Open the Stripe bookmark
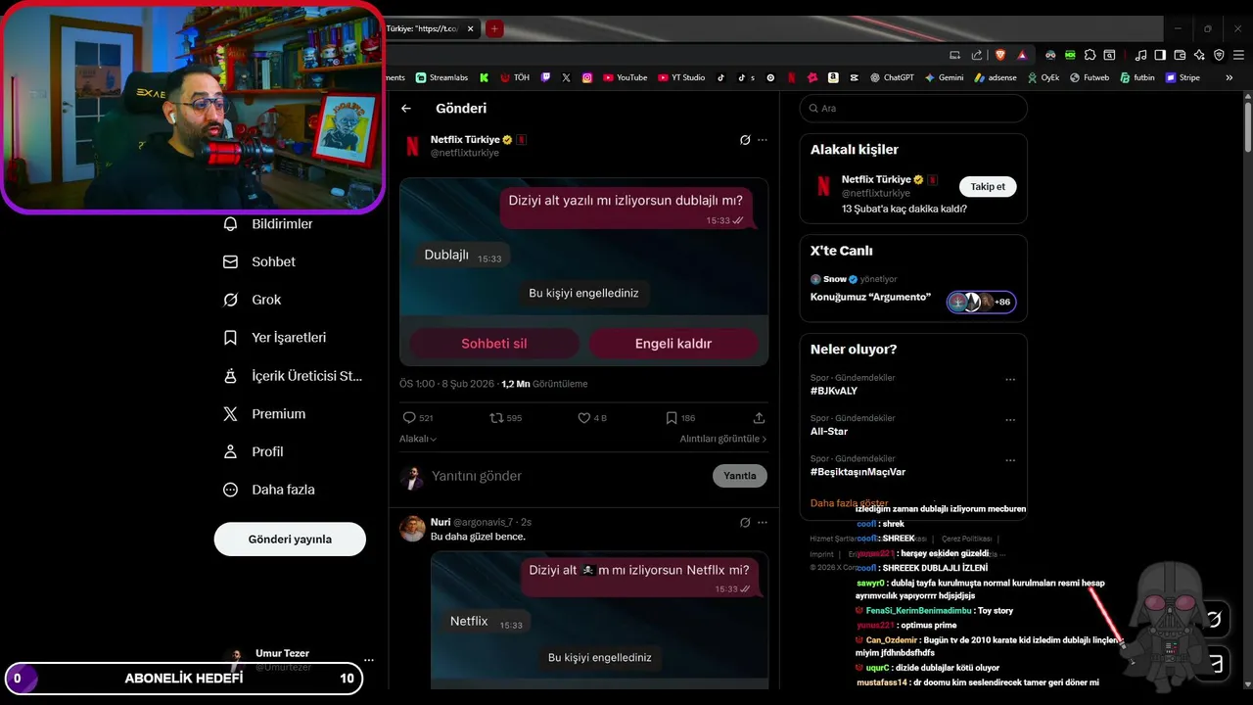Image resolution: width=1253 pixels, height=705 pixels. coord(1183,77)
